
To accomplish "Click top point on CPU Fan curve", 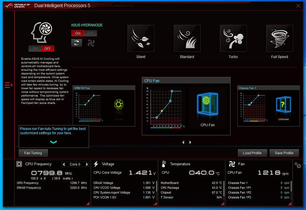I will (x=172, y=91).
